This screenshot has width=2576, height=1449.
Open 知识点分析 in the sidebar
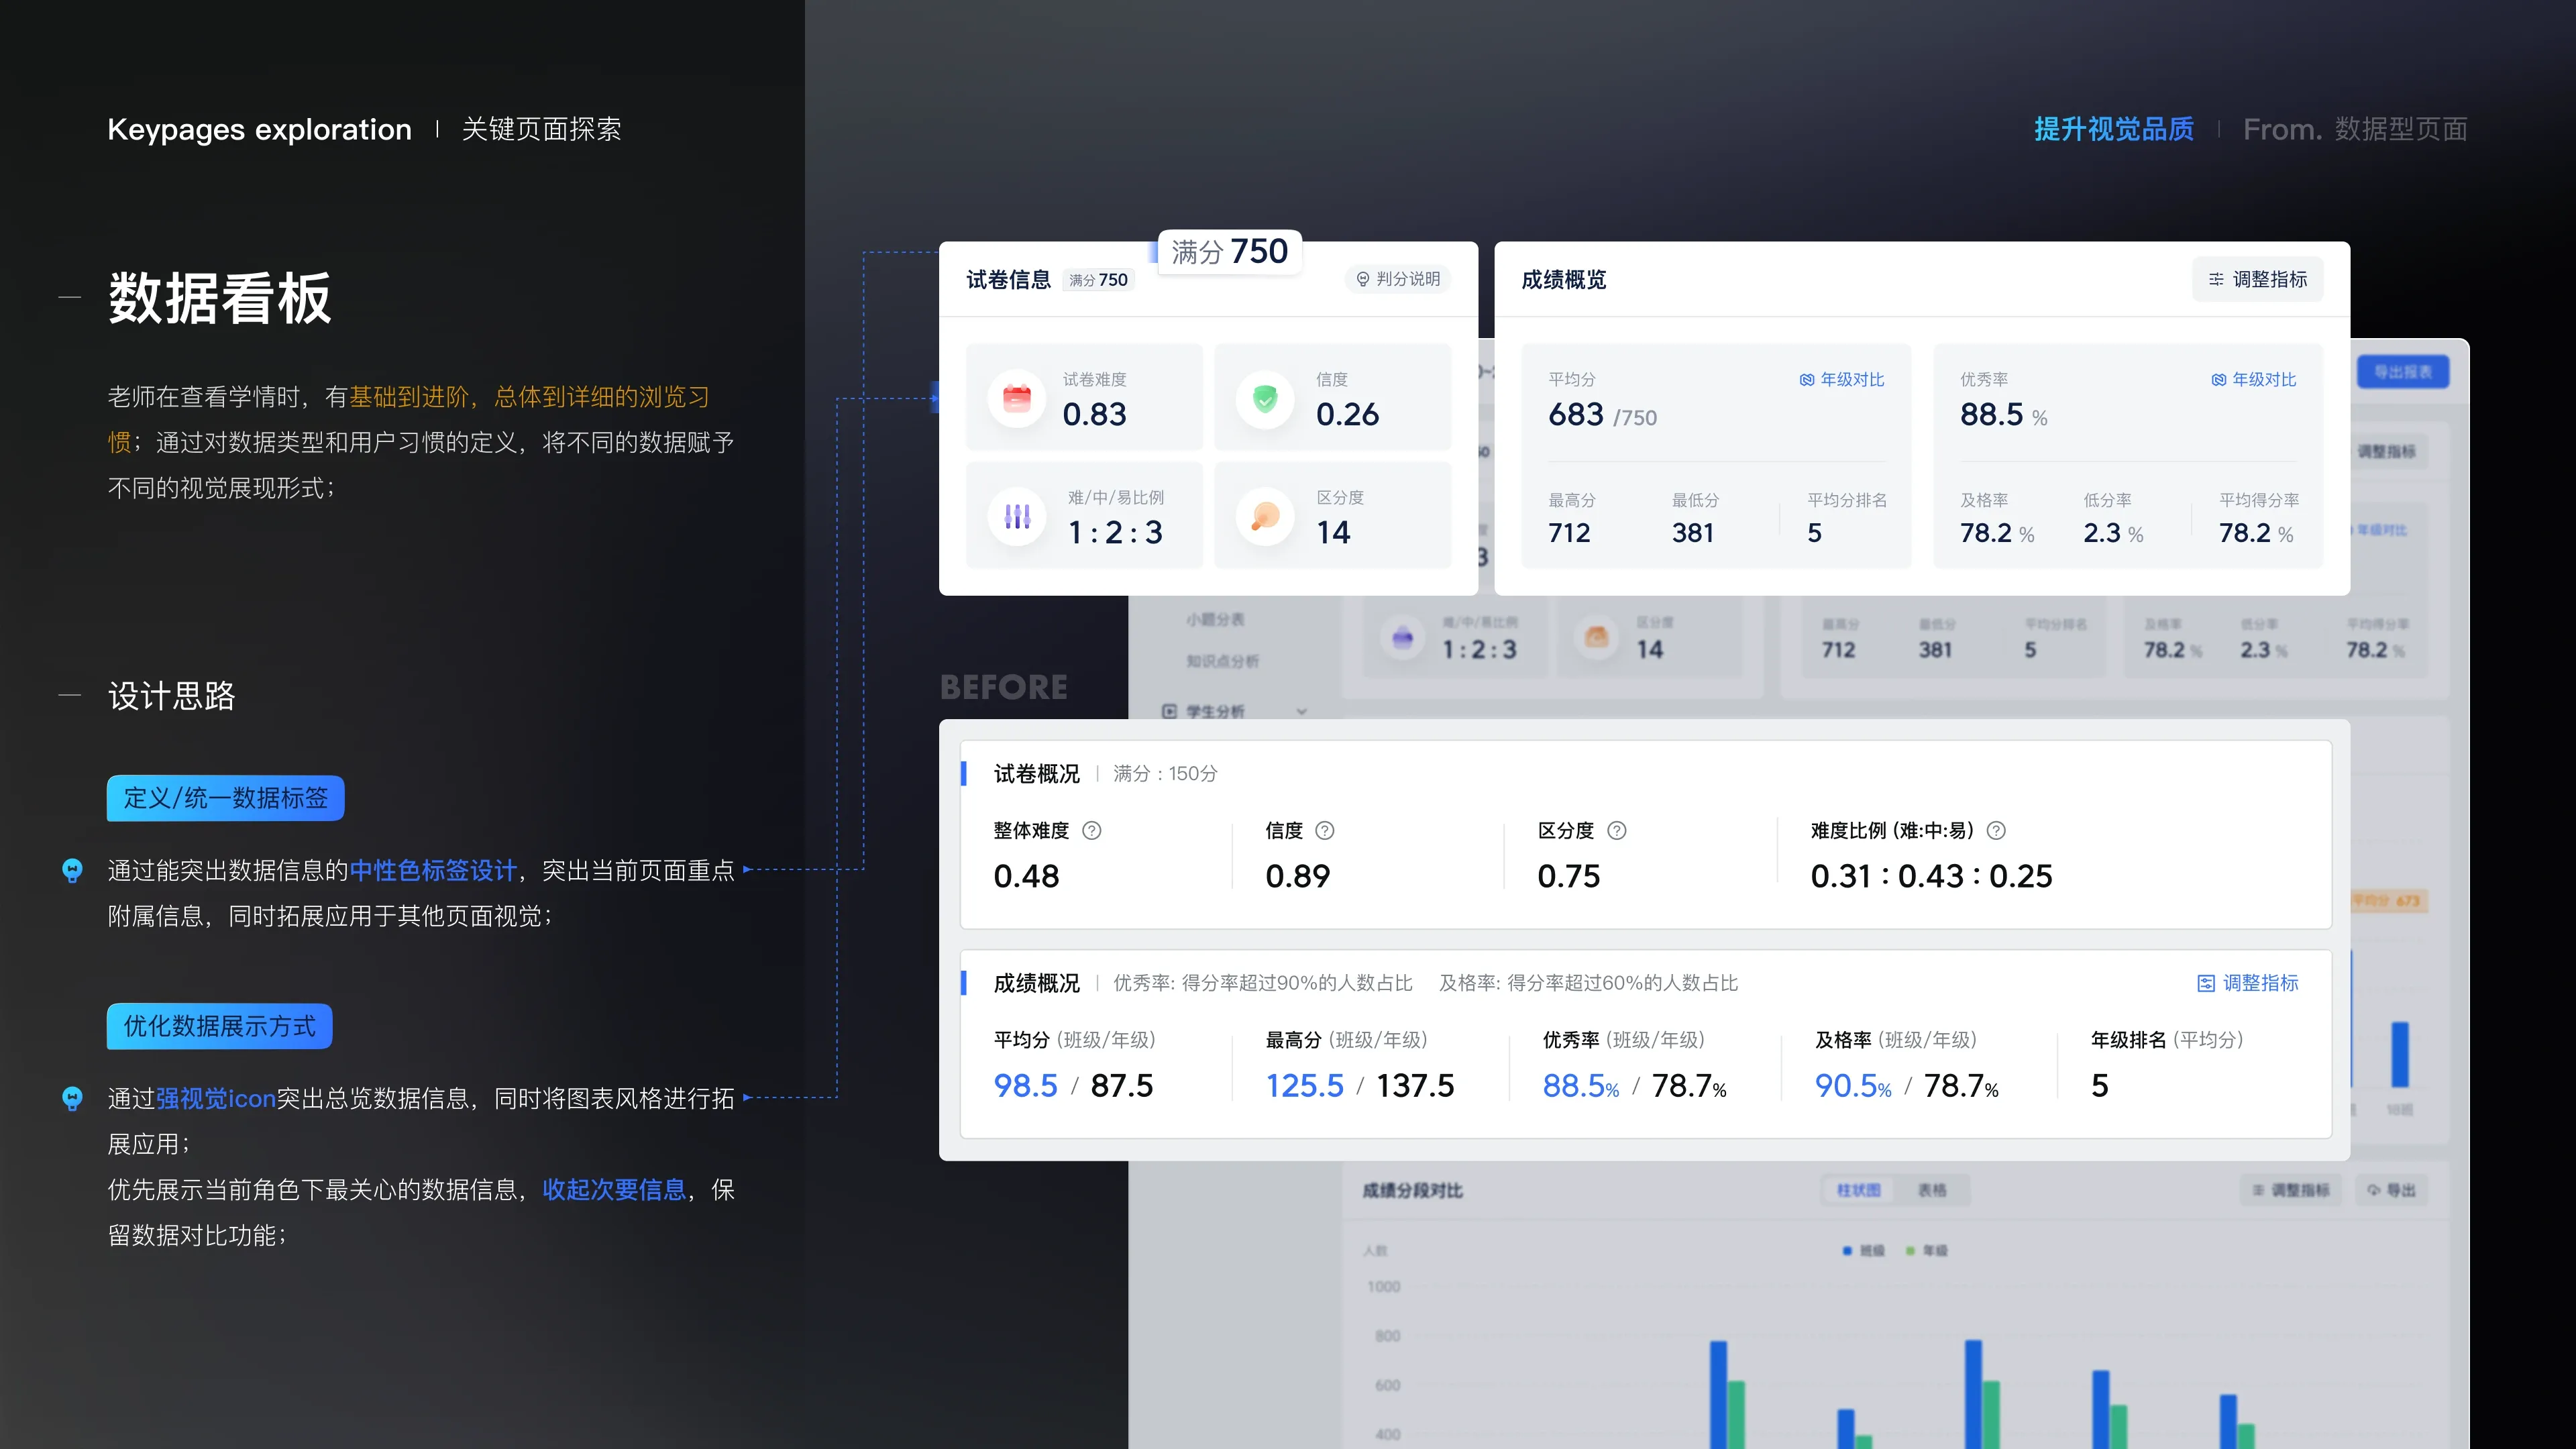pyautogui.click(x=1222, y=661)
